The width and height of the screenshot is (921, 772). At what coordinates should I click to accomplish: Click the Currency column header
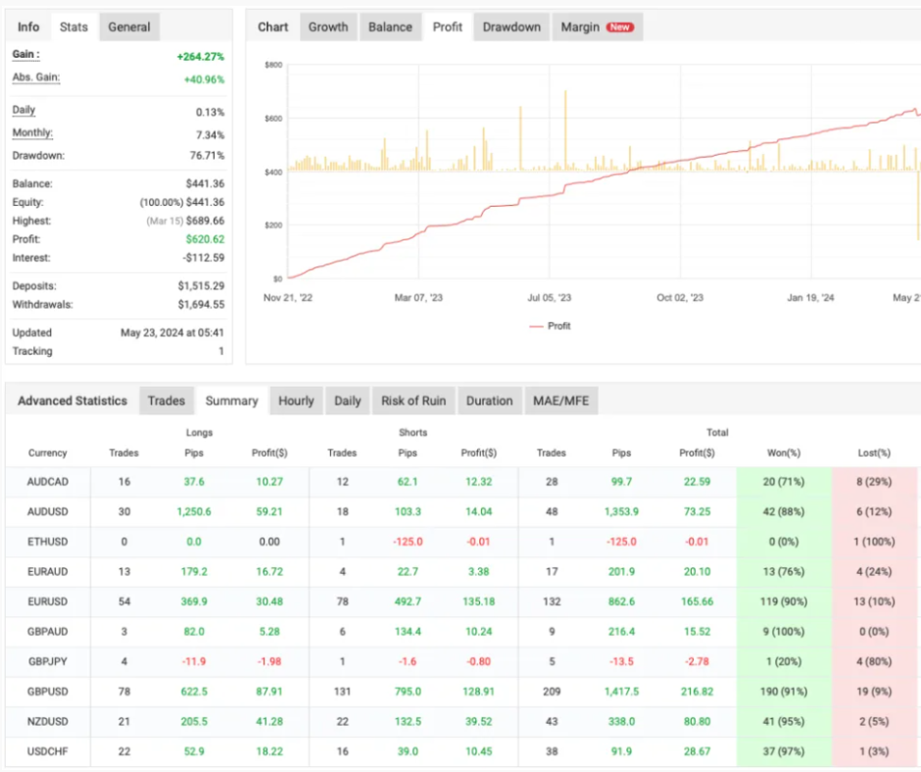tap(47, 453)
